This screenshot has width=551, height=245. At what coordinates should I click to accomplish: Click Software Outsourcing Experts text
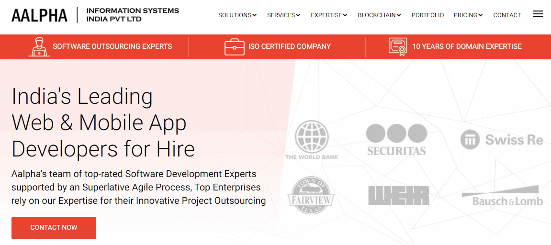coord(112,46)
